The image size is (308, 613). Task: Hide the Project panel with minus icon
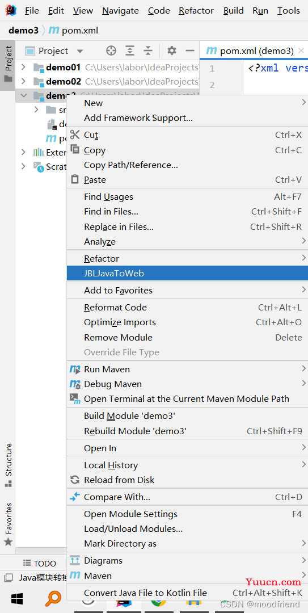(190, 51)
